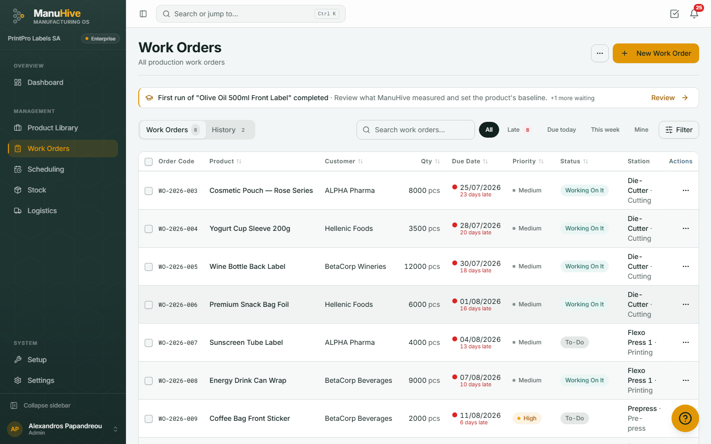Select the WO-2026-005 row checkbox

click(149, 267)
